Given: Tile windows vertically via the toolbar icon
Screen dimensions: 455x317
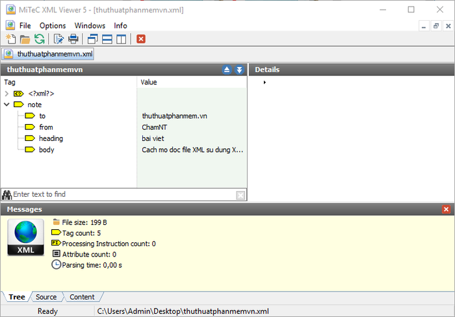Looking at the screenshot, I should click(x=122, y=39).
